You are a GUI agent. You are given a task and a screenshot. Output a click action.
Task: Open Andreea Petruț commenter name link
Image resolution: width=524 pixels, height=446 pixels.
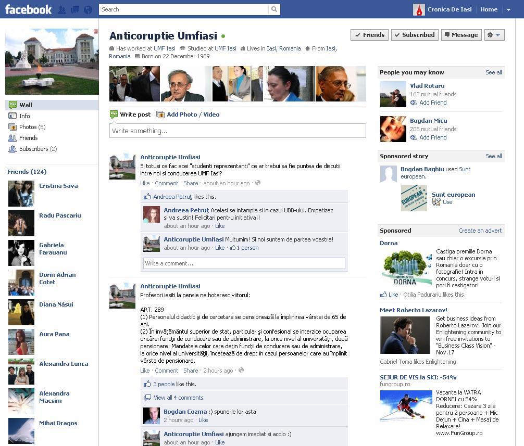186,210
